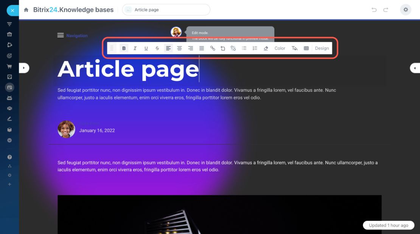Screen dimensions: 420x234
Task: Open the Navigation hamburger menu
Action: coord(61,35)
